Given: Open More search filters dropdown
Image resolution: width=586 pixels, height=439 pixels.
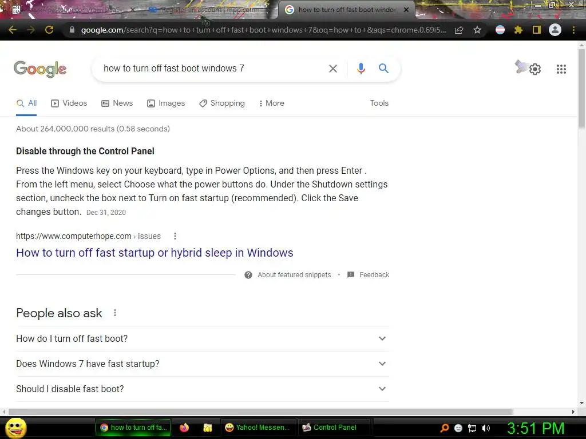Looking at the screenshot, I should pyautogui.click(x=271, y=103).
